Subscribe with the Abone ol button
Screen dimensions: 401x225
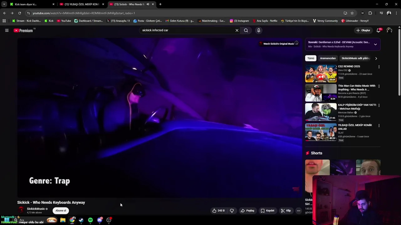[x=61, y=211]
